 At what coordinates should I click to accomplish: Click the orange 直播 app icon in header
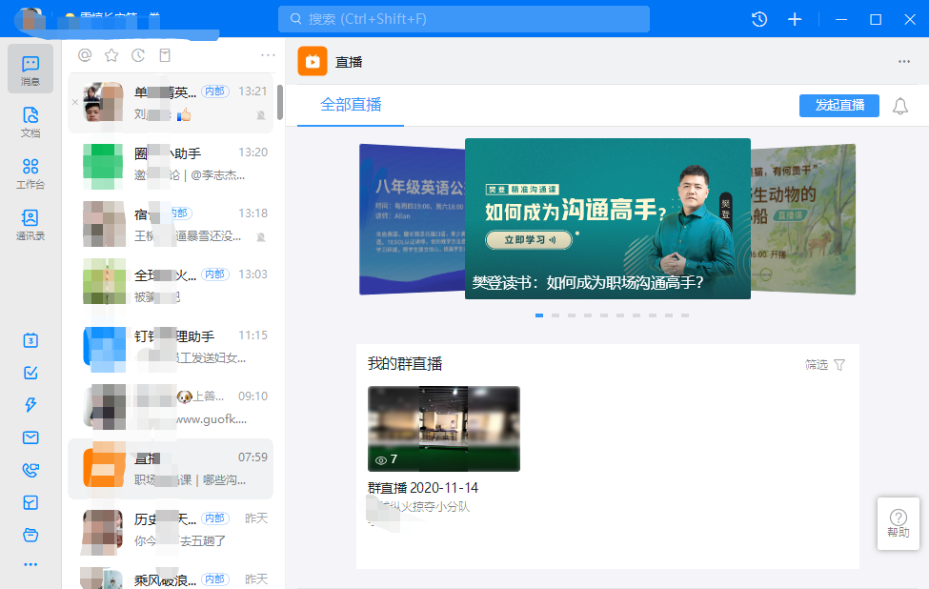click(313, 61)
